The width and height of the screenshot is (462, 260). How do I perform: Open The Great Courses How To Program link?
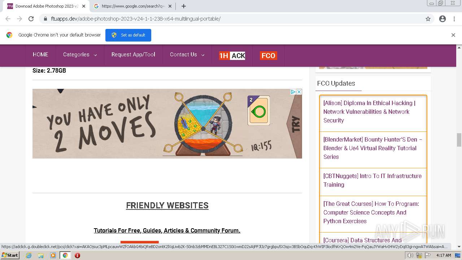click(371, 212)
